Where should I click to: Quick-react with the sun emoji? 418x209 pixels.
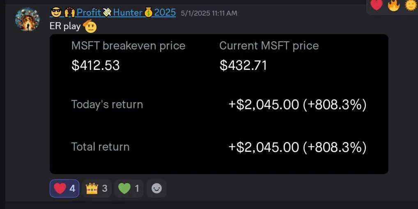click(411, 5)
